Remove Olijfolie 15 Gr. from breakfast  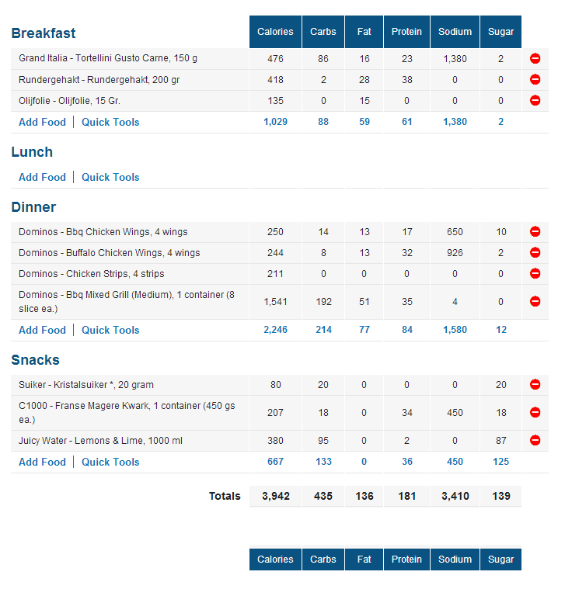pyautogui.click(x=535, y=100)
